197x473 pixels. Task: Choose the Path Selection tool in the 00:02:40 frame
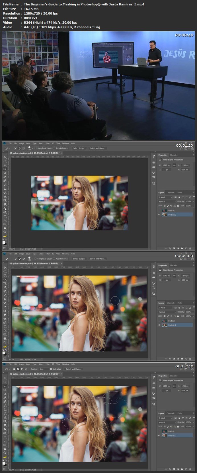(x=5, y=441)
